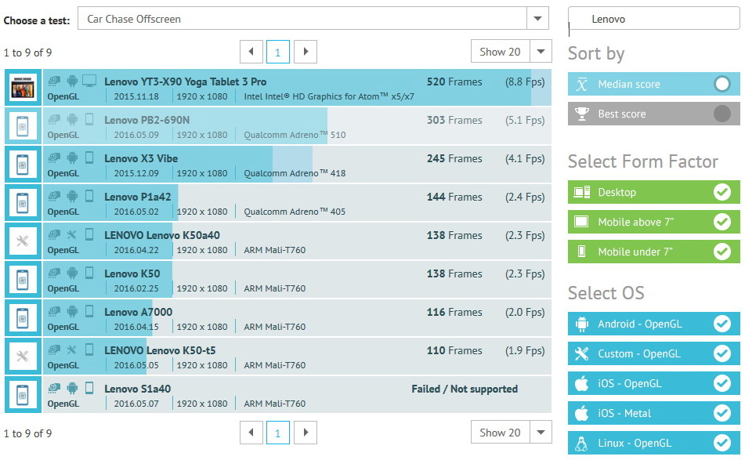Toggle the Desktop form factor checkmark
The width and height of the screenshot is (745, 460).
pyautogui.click(x=722, y=192)
